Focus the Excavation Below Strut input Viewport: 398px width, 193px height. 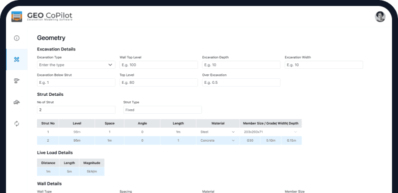point(76,83)
